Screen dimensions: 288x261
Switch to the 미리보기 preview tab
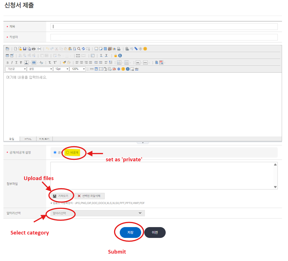point(44,139)
